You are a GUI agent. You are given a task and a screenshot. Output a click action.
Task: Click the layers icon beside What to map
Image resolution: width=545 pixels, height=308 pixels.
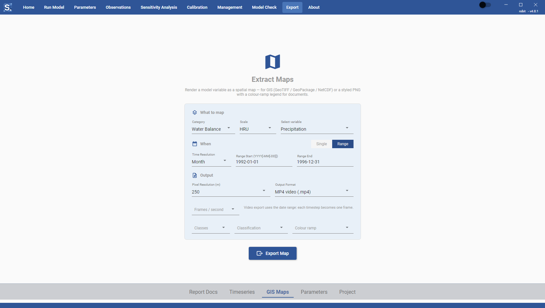(x=195, y=113)
